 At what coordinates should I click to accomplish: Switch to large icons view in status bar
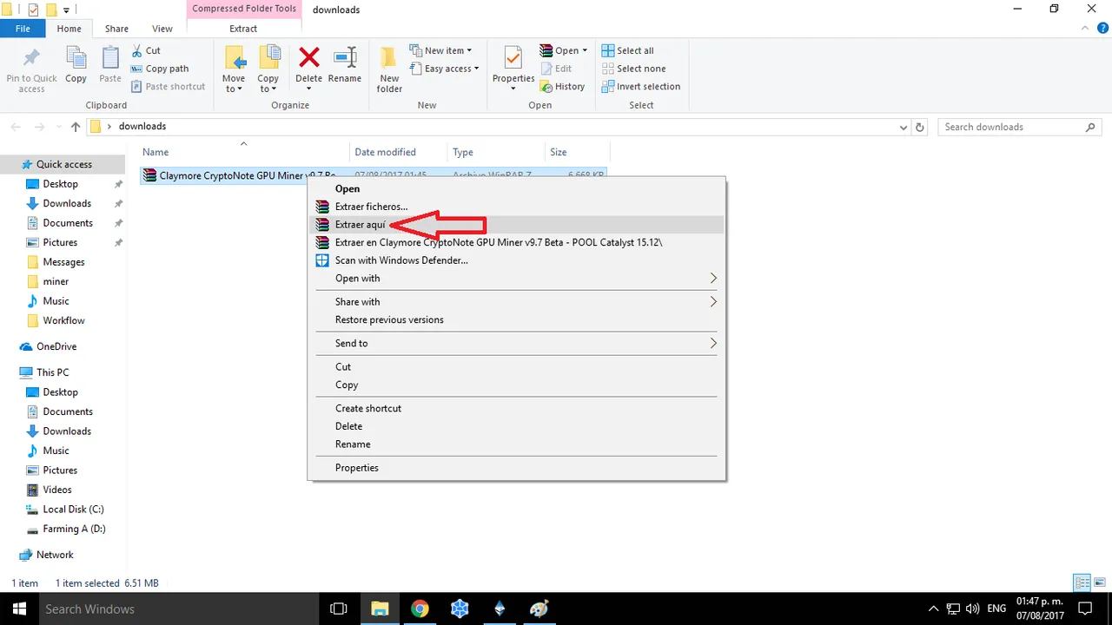(1100, 583)
